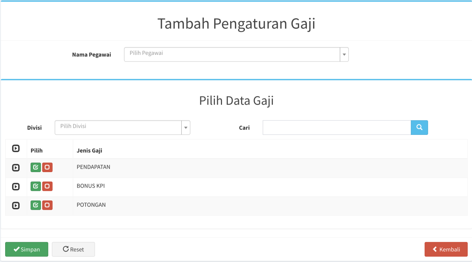Check the green select button for POTONGAN
This screenshot has width=472, height=262.
click(36, 205)
